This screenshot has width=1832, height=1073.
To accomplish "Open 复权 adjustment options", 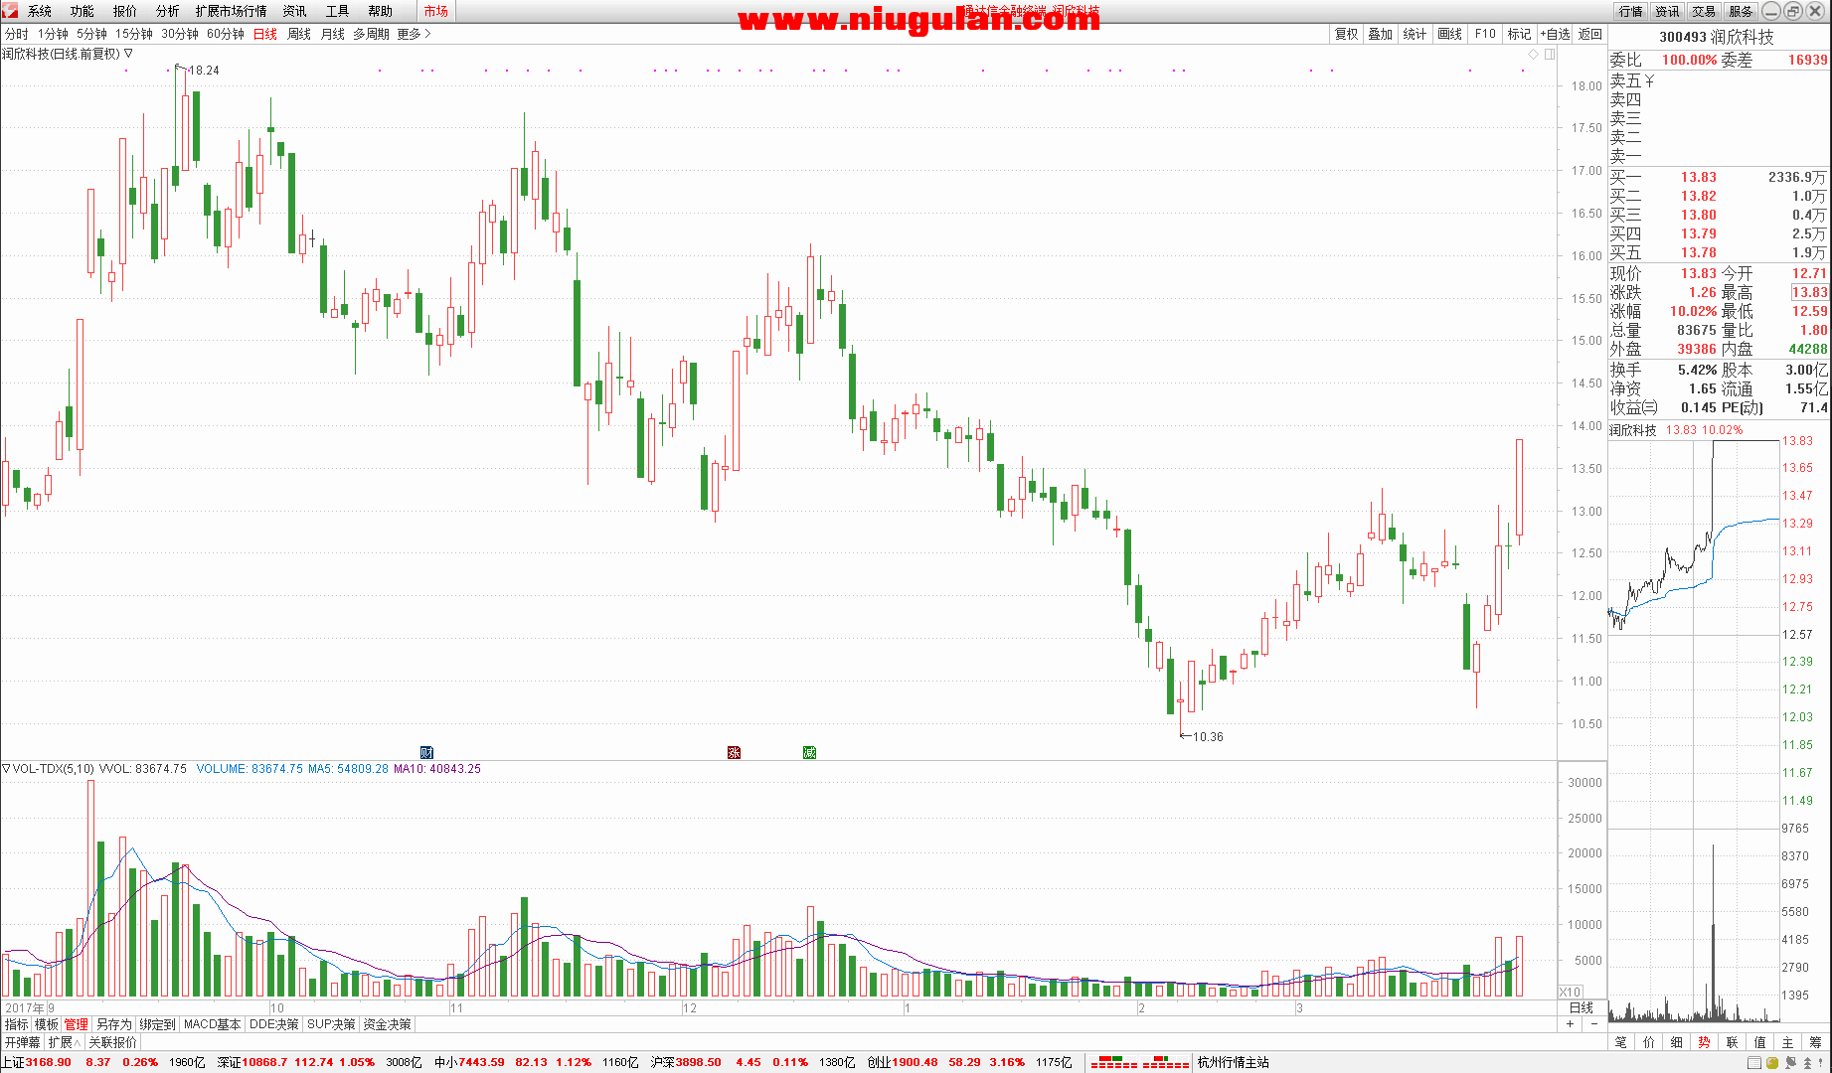I will (1347, 34).
